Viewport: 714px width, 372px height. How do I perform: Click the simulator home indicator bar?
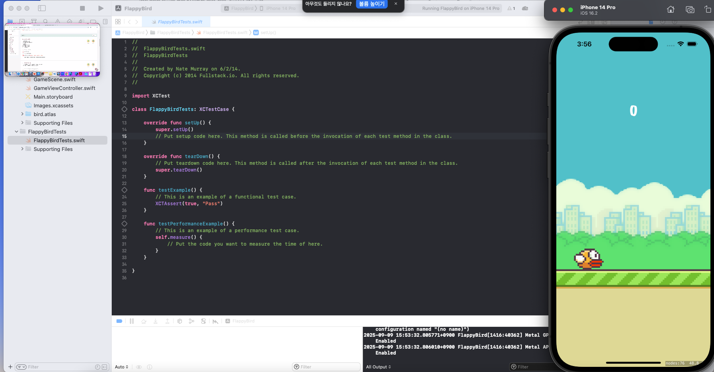pyautogui.click(x=633, y=362)
